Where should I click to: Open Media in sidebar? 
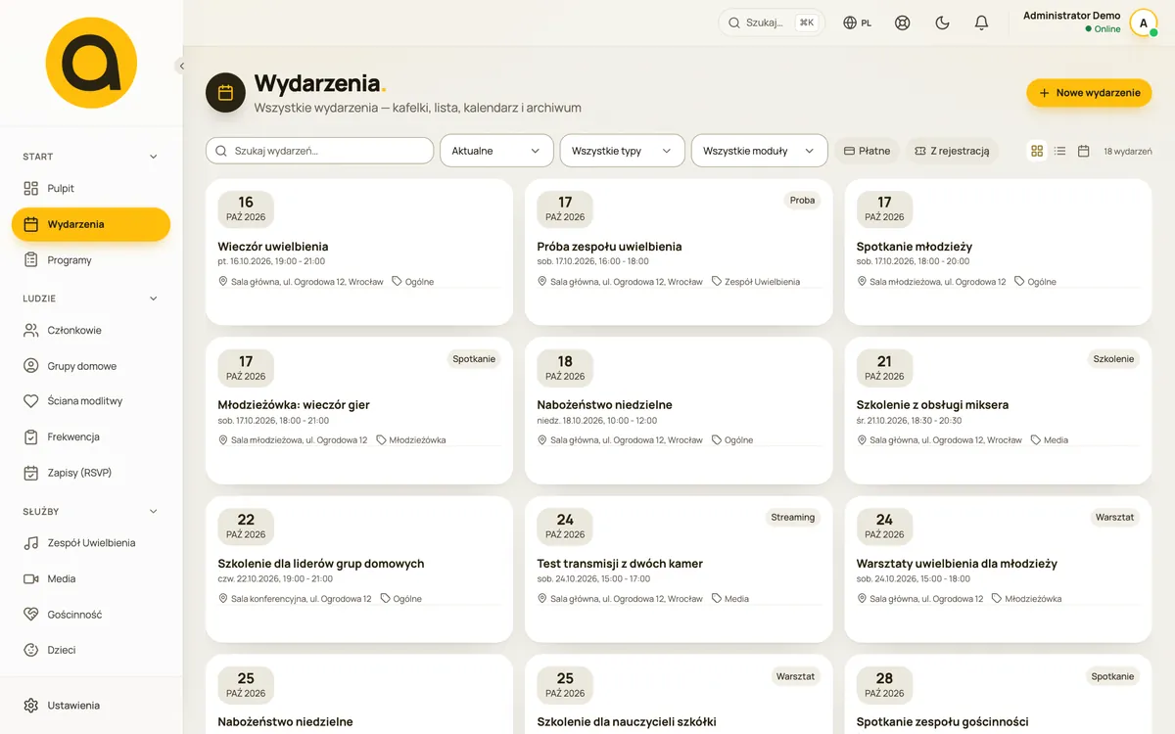click(91, 578)
